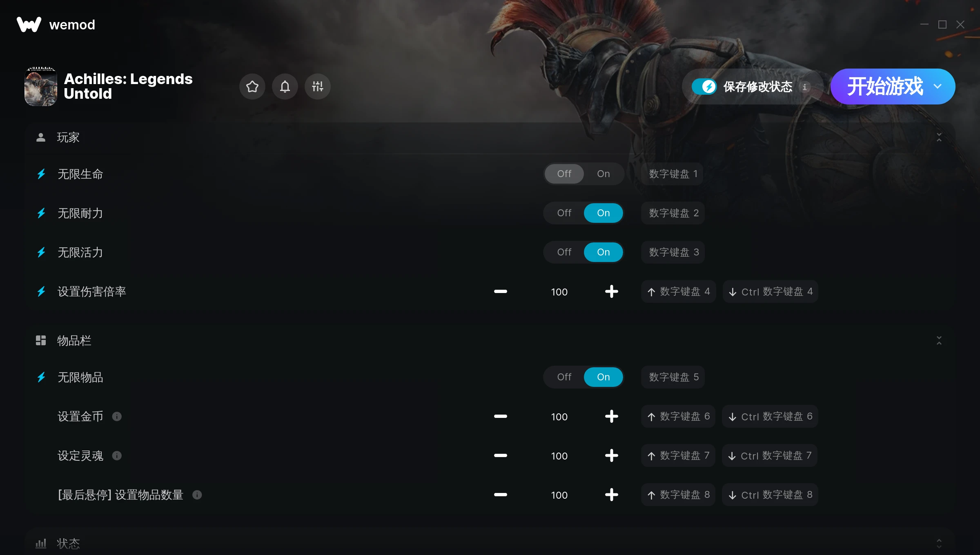
Task: Click the wemod logo icon
Action: [x=29, y=24]
